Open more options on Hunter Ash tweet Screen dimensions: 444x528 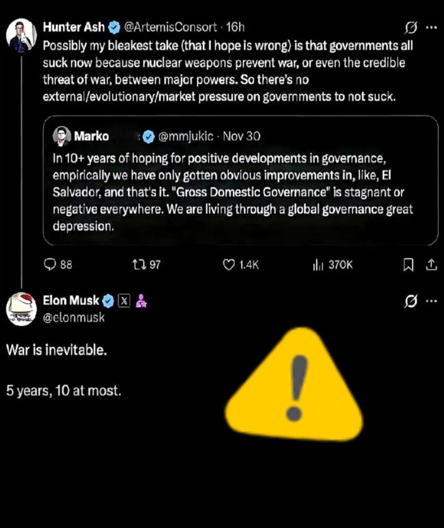coord(431,28)
